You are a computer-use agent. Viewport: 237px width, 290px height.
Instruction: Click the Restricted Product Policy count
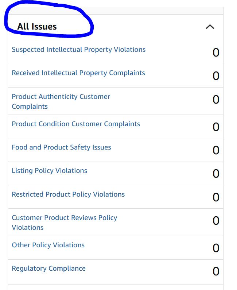pyautogui.click(x=216, y=197)
